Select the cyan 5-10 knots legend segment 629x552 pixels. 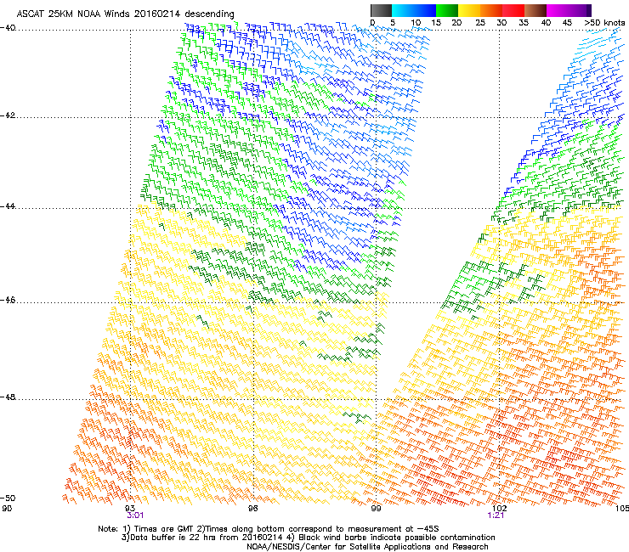(403, 10)
